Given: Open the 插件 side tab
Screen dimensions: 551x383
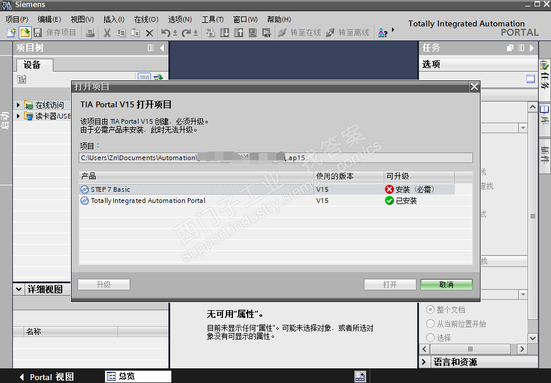Looking at the screenshot, I should 545,155.
